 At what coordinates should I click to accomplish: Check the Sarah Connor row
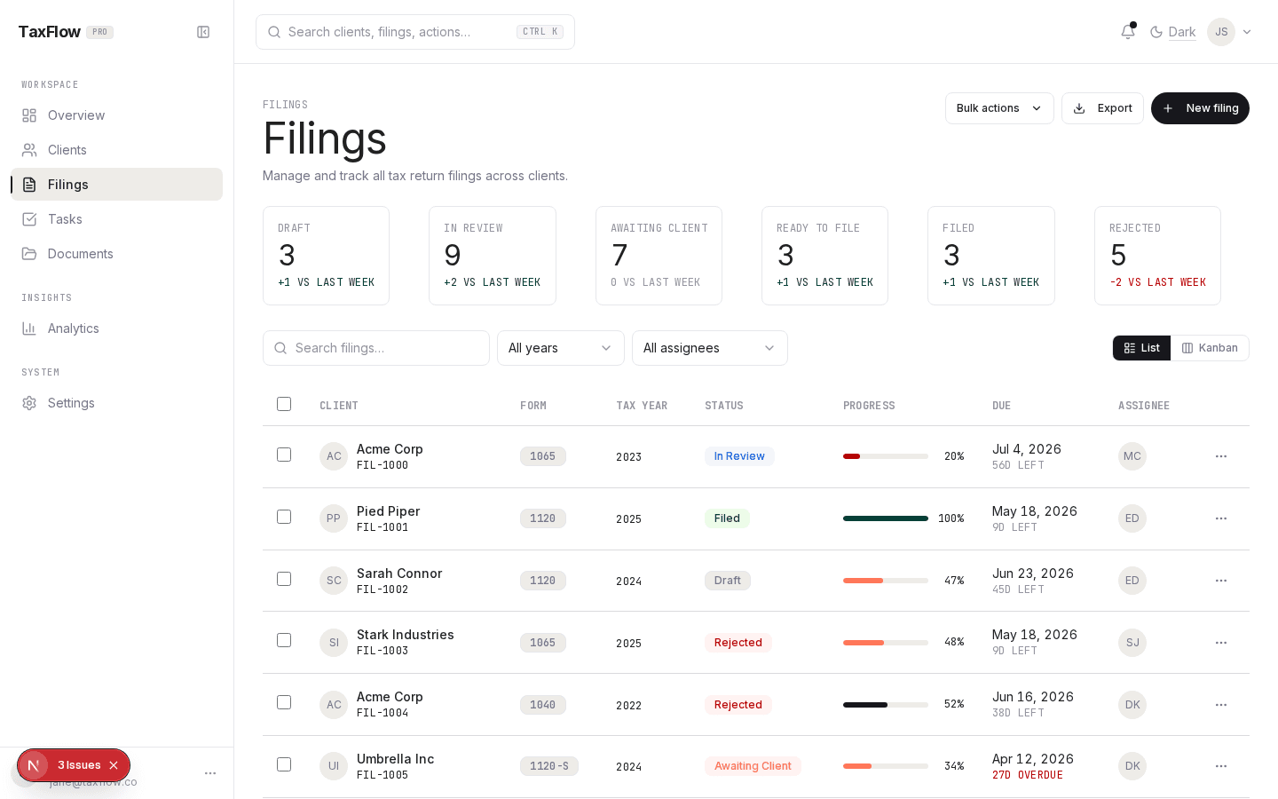[x=284, y=579]
